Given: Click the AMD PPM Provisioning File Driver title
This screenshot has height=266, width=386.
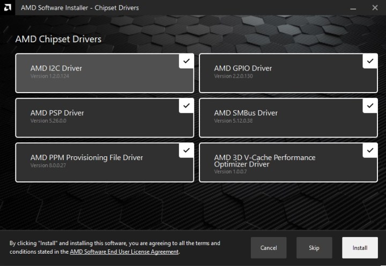Looking at the screenshot, I should pos(86,158).
